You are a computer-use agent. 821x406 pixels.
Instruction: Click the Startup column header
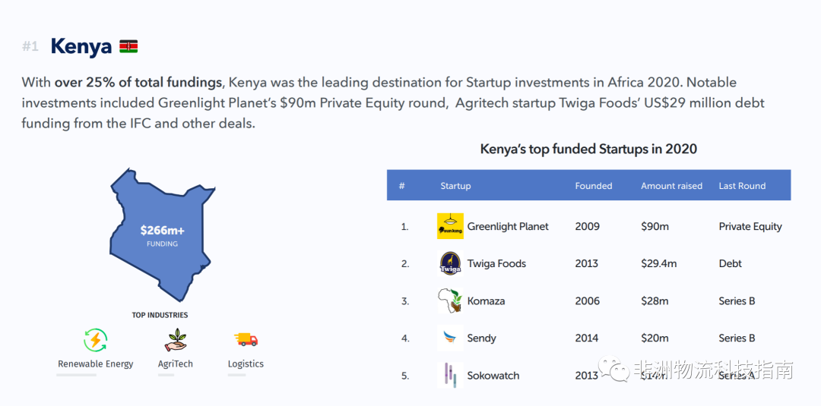tap(455, 186)
